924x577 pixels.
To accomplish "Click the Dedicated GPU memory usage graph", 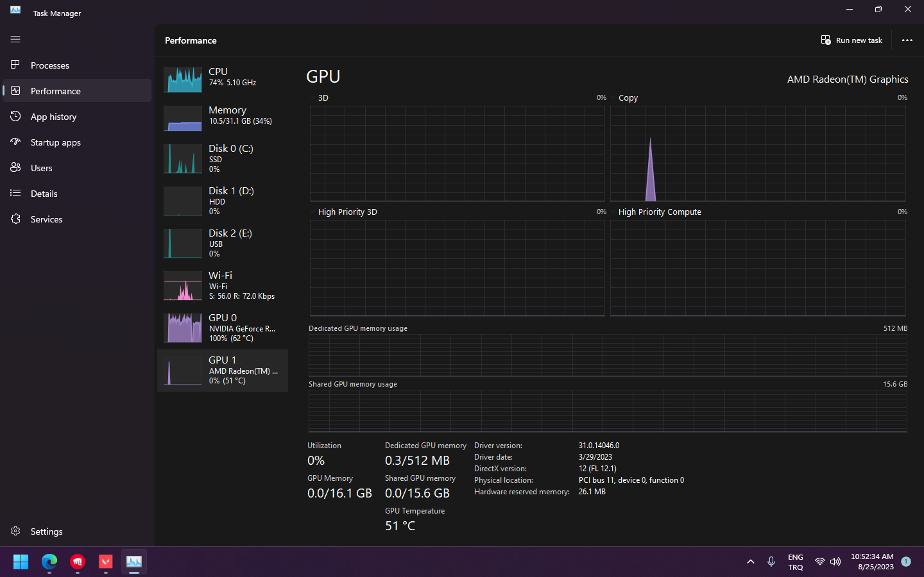I will [608, 355].
